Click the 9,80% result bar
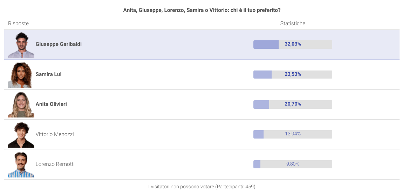Image resolution: width=402 pixels, height=195 pixels. [293, 164]
